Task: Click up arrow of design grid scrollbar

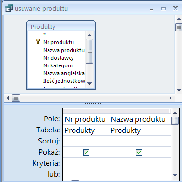Action: [175, 113]
